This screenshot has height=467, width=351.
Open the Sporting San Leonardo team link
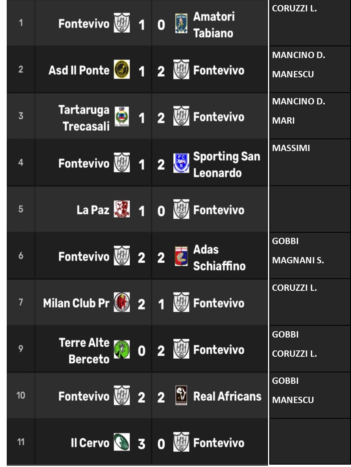[x=226, y=164]
